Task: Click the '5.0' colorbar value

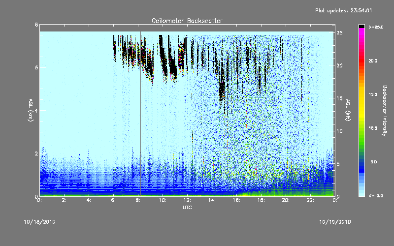Action: [x=374, y=162]
